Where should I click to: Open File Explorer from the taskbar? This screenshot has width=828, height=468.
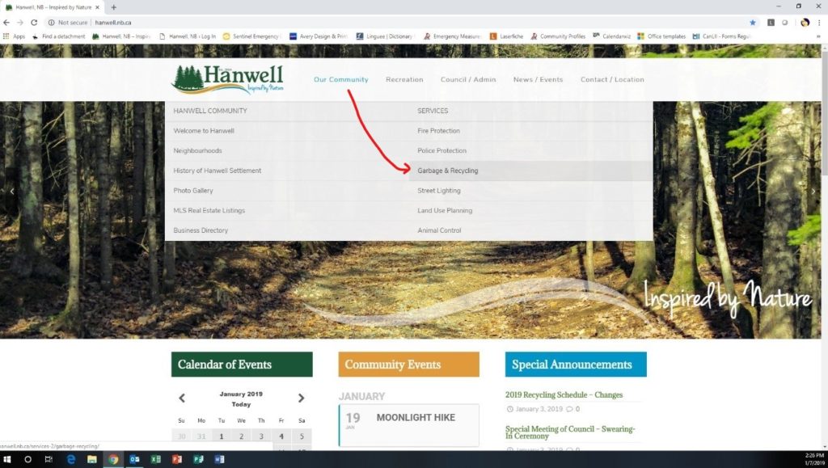pos(92,460)
